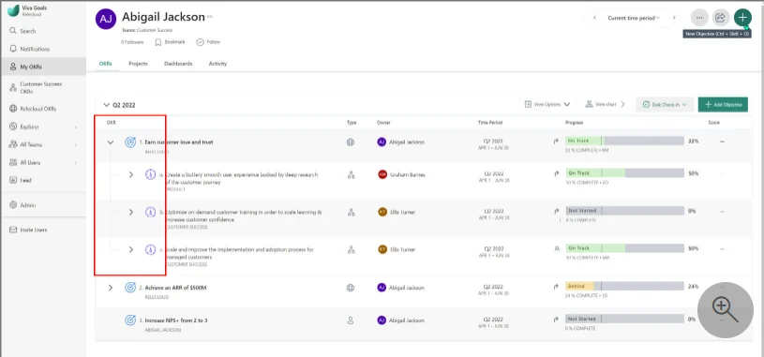Open the Current time period dropdown
764x357 pixels.
pyautogui.click(x=634, y=18)
